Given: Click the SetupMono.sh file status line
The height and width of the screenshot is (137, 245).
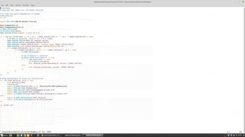Looking at the screenshot, I should click(26, 132).
